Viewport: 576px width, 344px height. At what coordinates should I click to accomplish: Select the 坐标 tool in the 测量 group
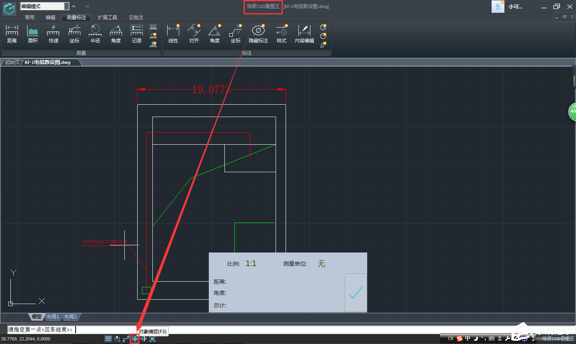(74, 34)
